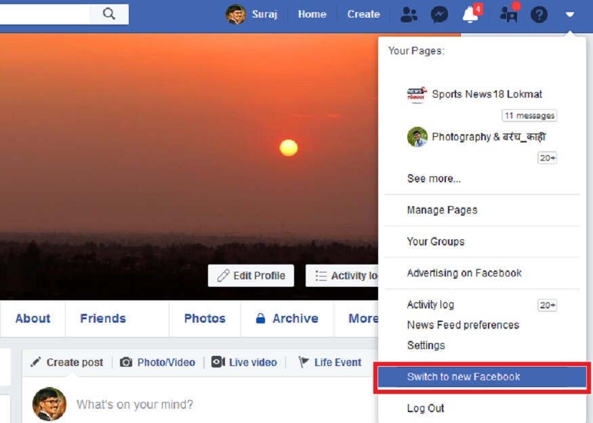Click the search magnifier icon

tap(109, 14)
